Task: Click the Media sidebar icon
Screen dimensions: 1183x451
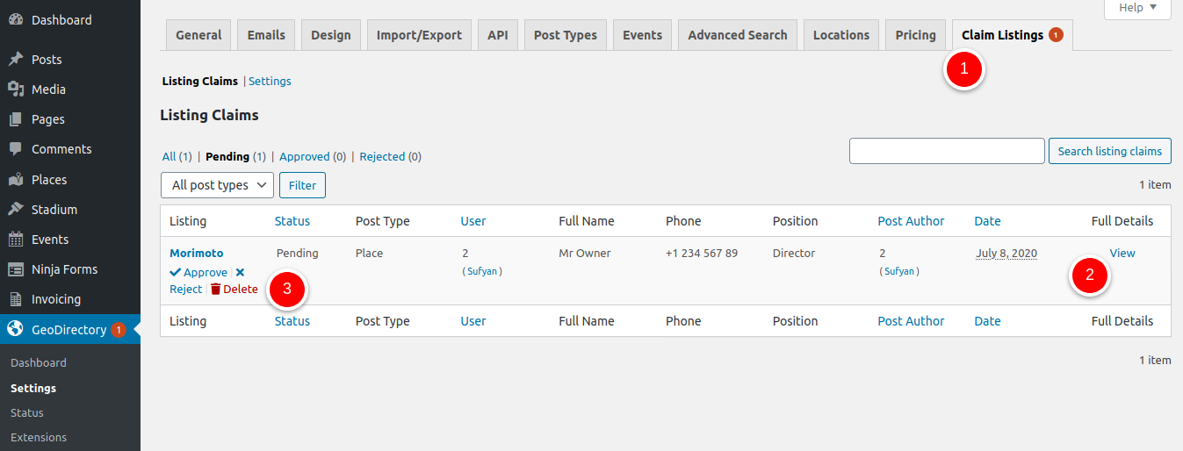Action: 16,89
